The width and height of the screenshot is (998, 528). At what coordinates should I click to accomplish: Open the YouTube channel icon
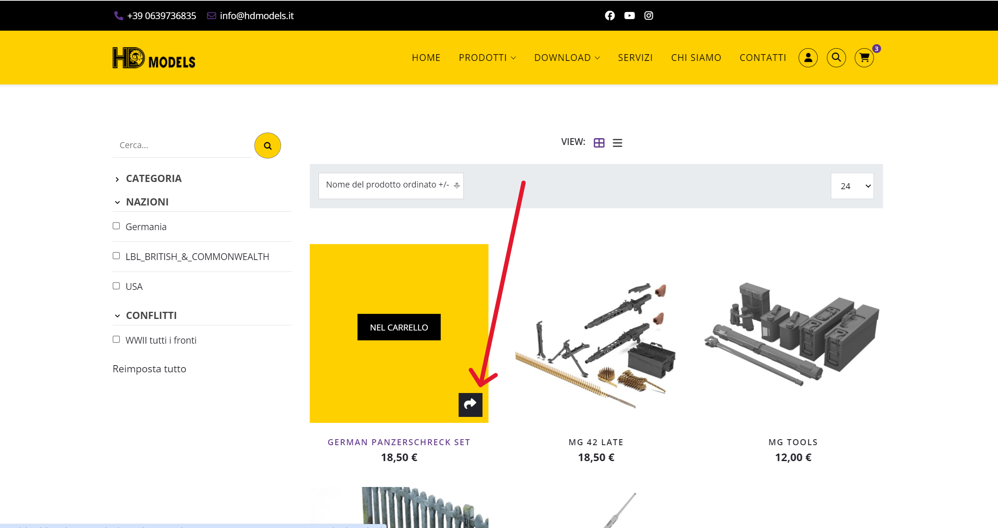click(x=629, y=16)
